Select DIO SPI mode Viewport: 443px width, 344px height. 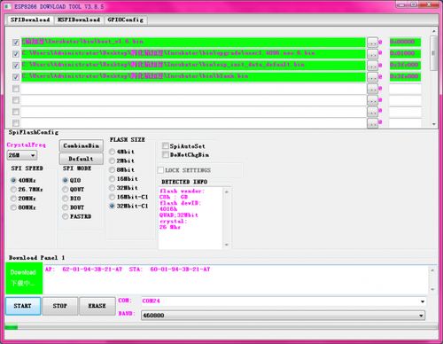(66, 199)
